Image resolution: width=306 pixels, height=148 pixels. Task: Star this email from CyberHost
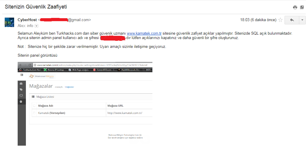pos(280,20)
